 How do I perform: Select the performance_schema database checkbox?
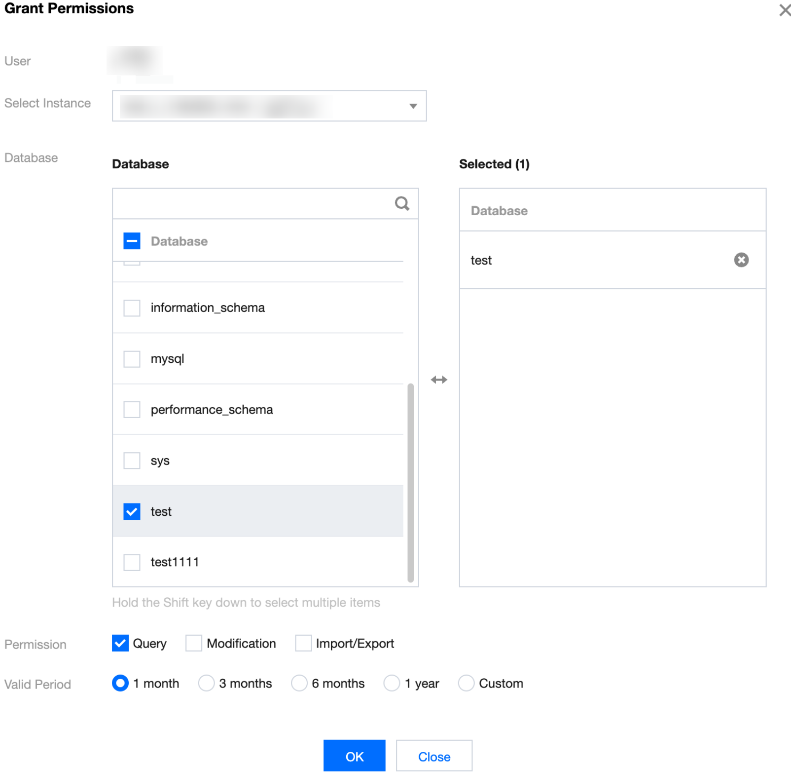pos(132,410)
